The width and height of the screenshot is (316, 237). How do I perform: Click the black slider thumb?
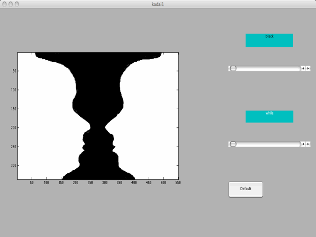[233, 68]
